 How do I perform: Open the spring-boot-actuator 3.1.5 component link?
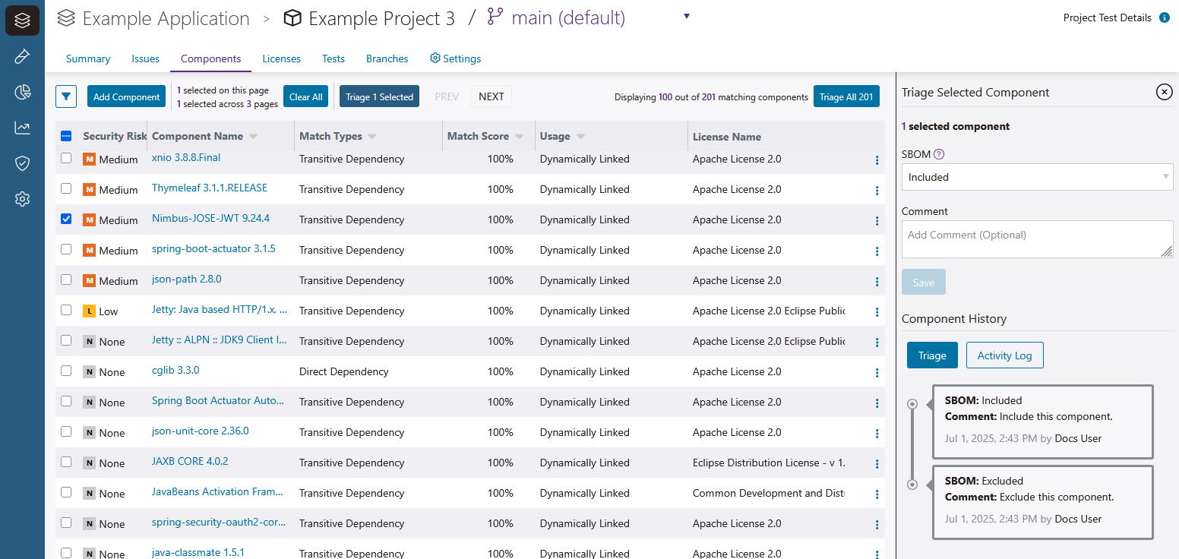(213, 249)
